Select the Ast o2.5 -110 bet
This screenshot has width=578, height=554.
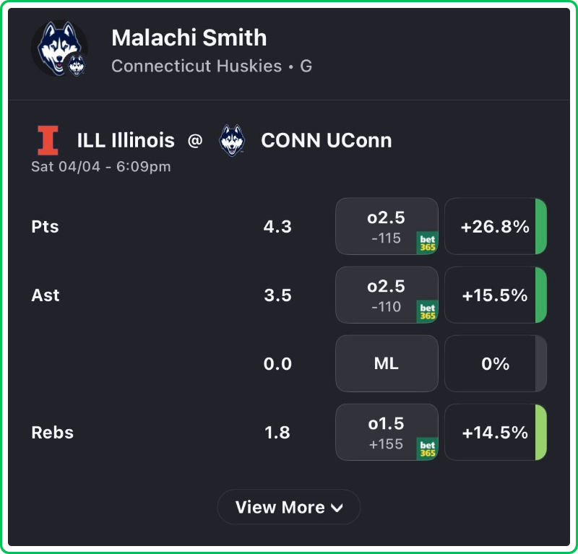[x=386, y=295]
